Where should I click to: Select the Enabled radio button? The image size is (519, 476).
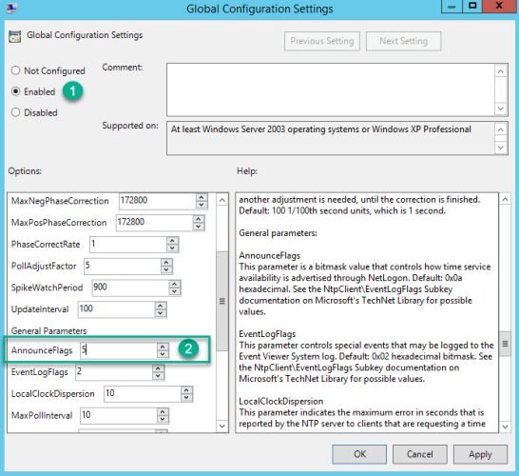(15, 91)
